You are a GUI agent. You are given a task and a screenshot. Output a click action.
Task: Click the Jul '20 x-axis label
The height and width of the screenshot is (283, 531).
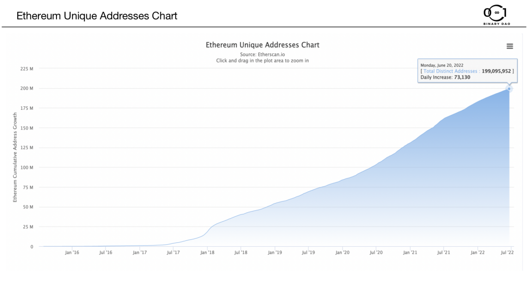(376, 253)
